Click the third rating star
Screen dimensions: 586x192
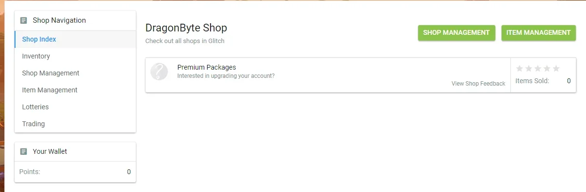tap(538, 68)
